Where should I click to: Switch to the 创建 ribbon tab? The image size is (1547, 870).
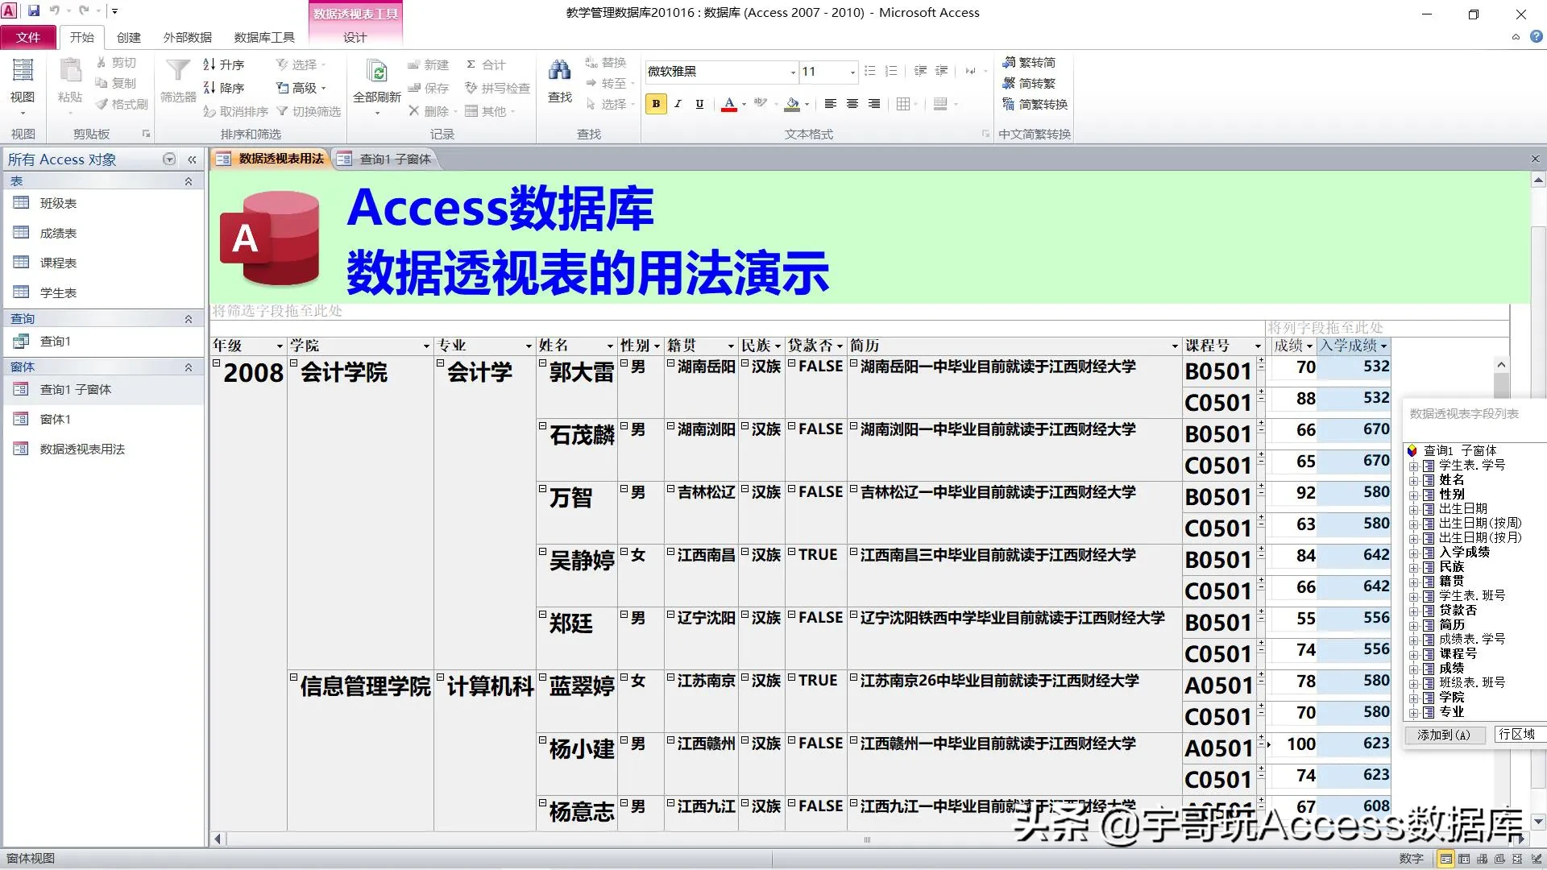click(x=128, y=37)
